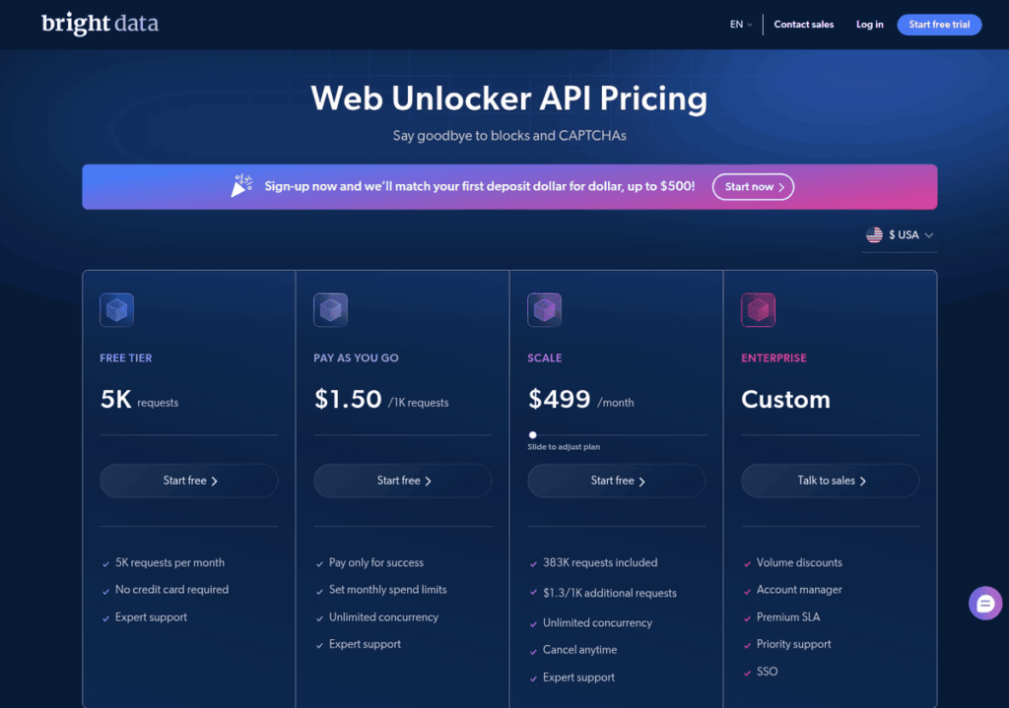Screen dimensions: 1009x708
Task: Click the SSO feature
Action: pyautogui.click(x=767, y=672)
